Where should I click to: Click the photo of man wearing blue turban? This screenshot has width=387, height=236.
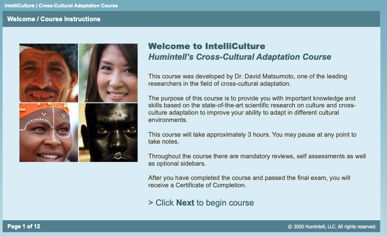pos(49,73)
